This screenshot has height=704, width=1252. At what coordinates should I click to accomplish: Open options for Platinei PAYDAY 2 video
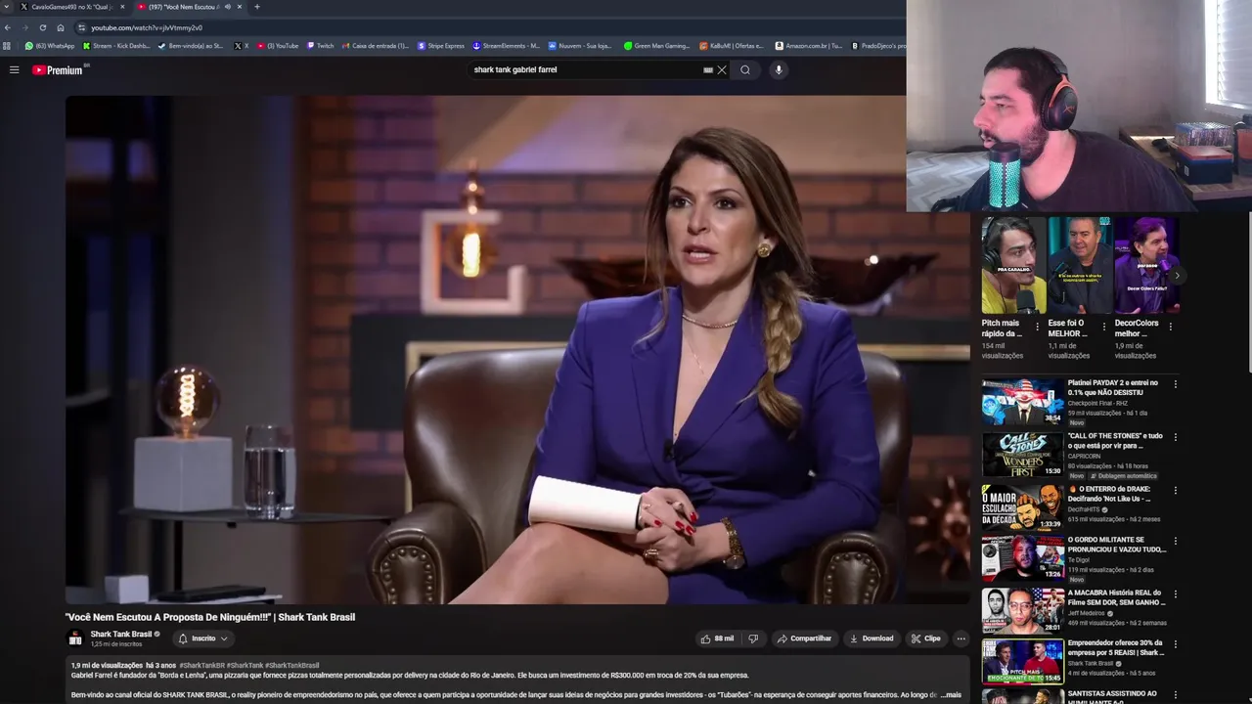[1176, 384]
